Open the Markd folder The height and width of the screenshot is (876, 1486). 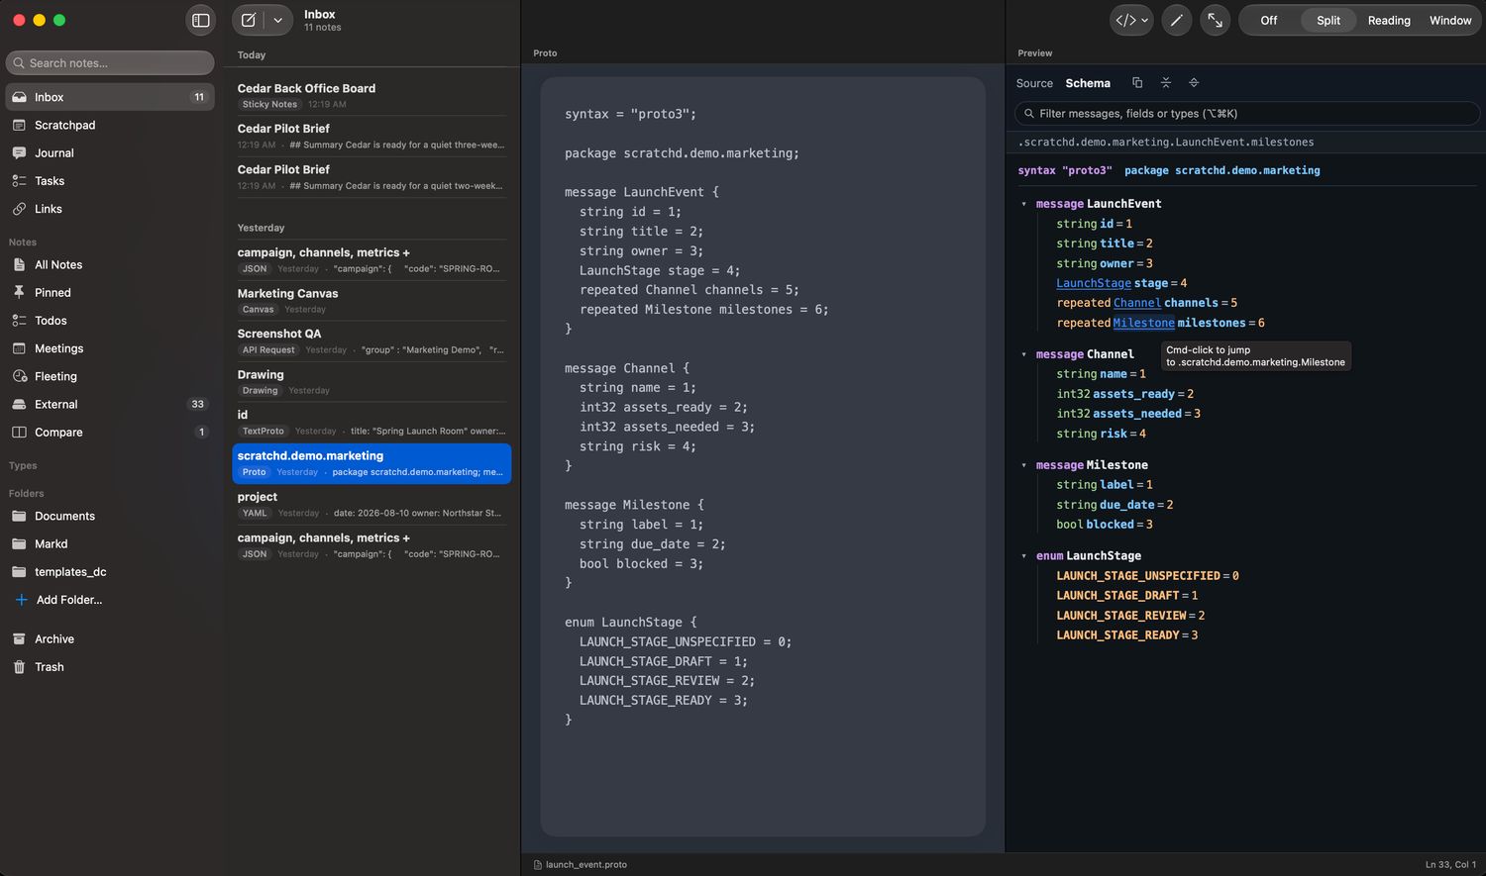click(x=110, y=543)
